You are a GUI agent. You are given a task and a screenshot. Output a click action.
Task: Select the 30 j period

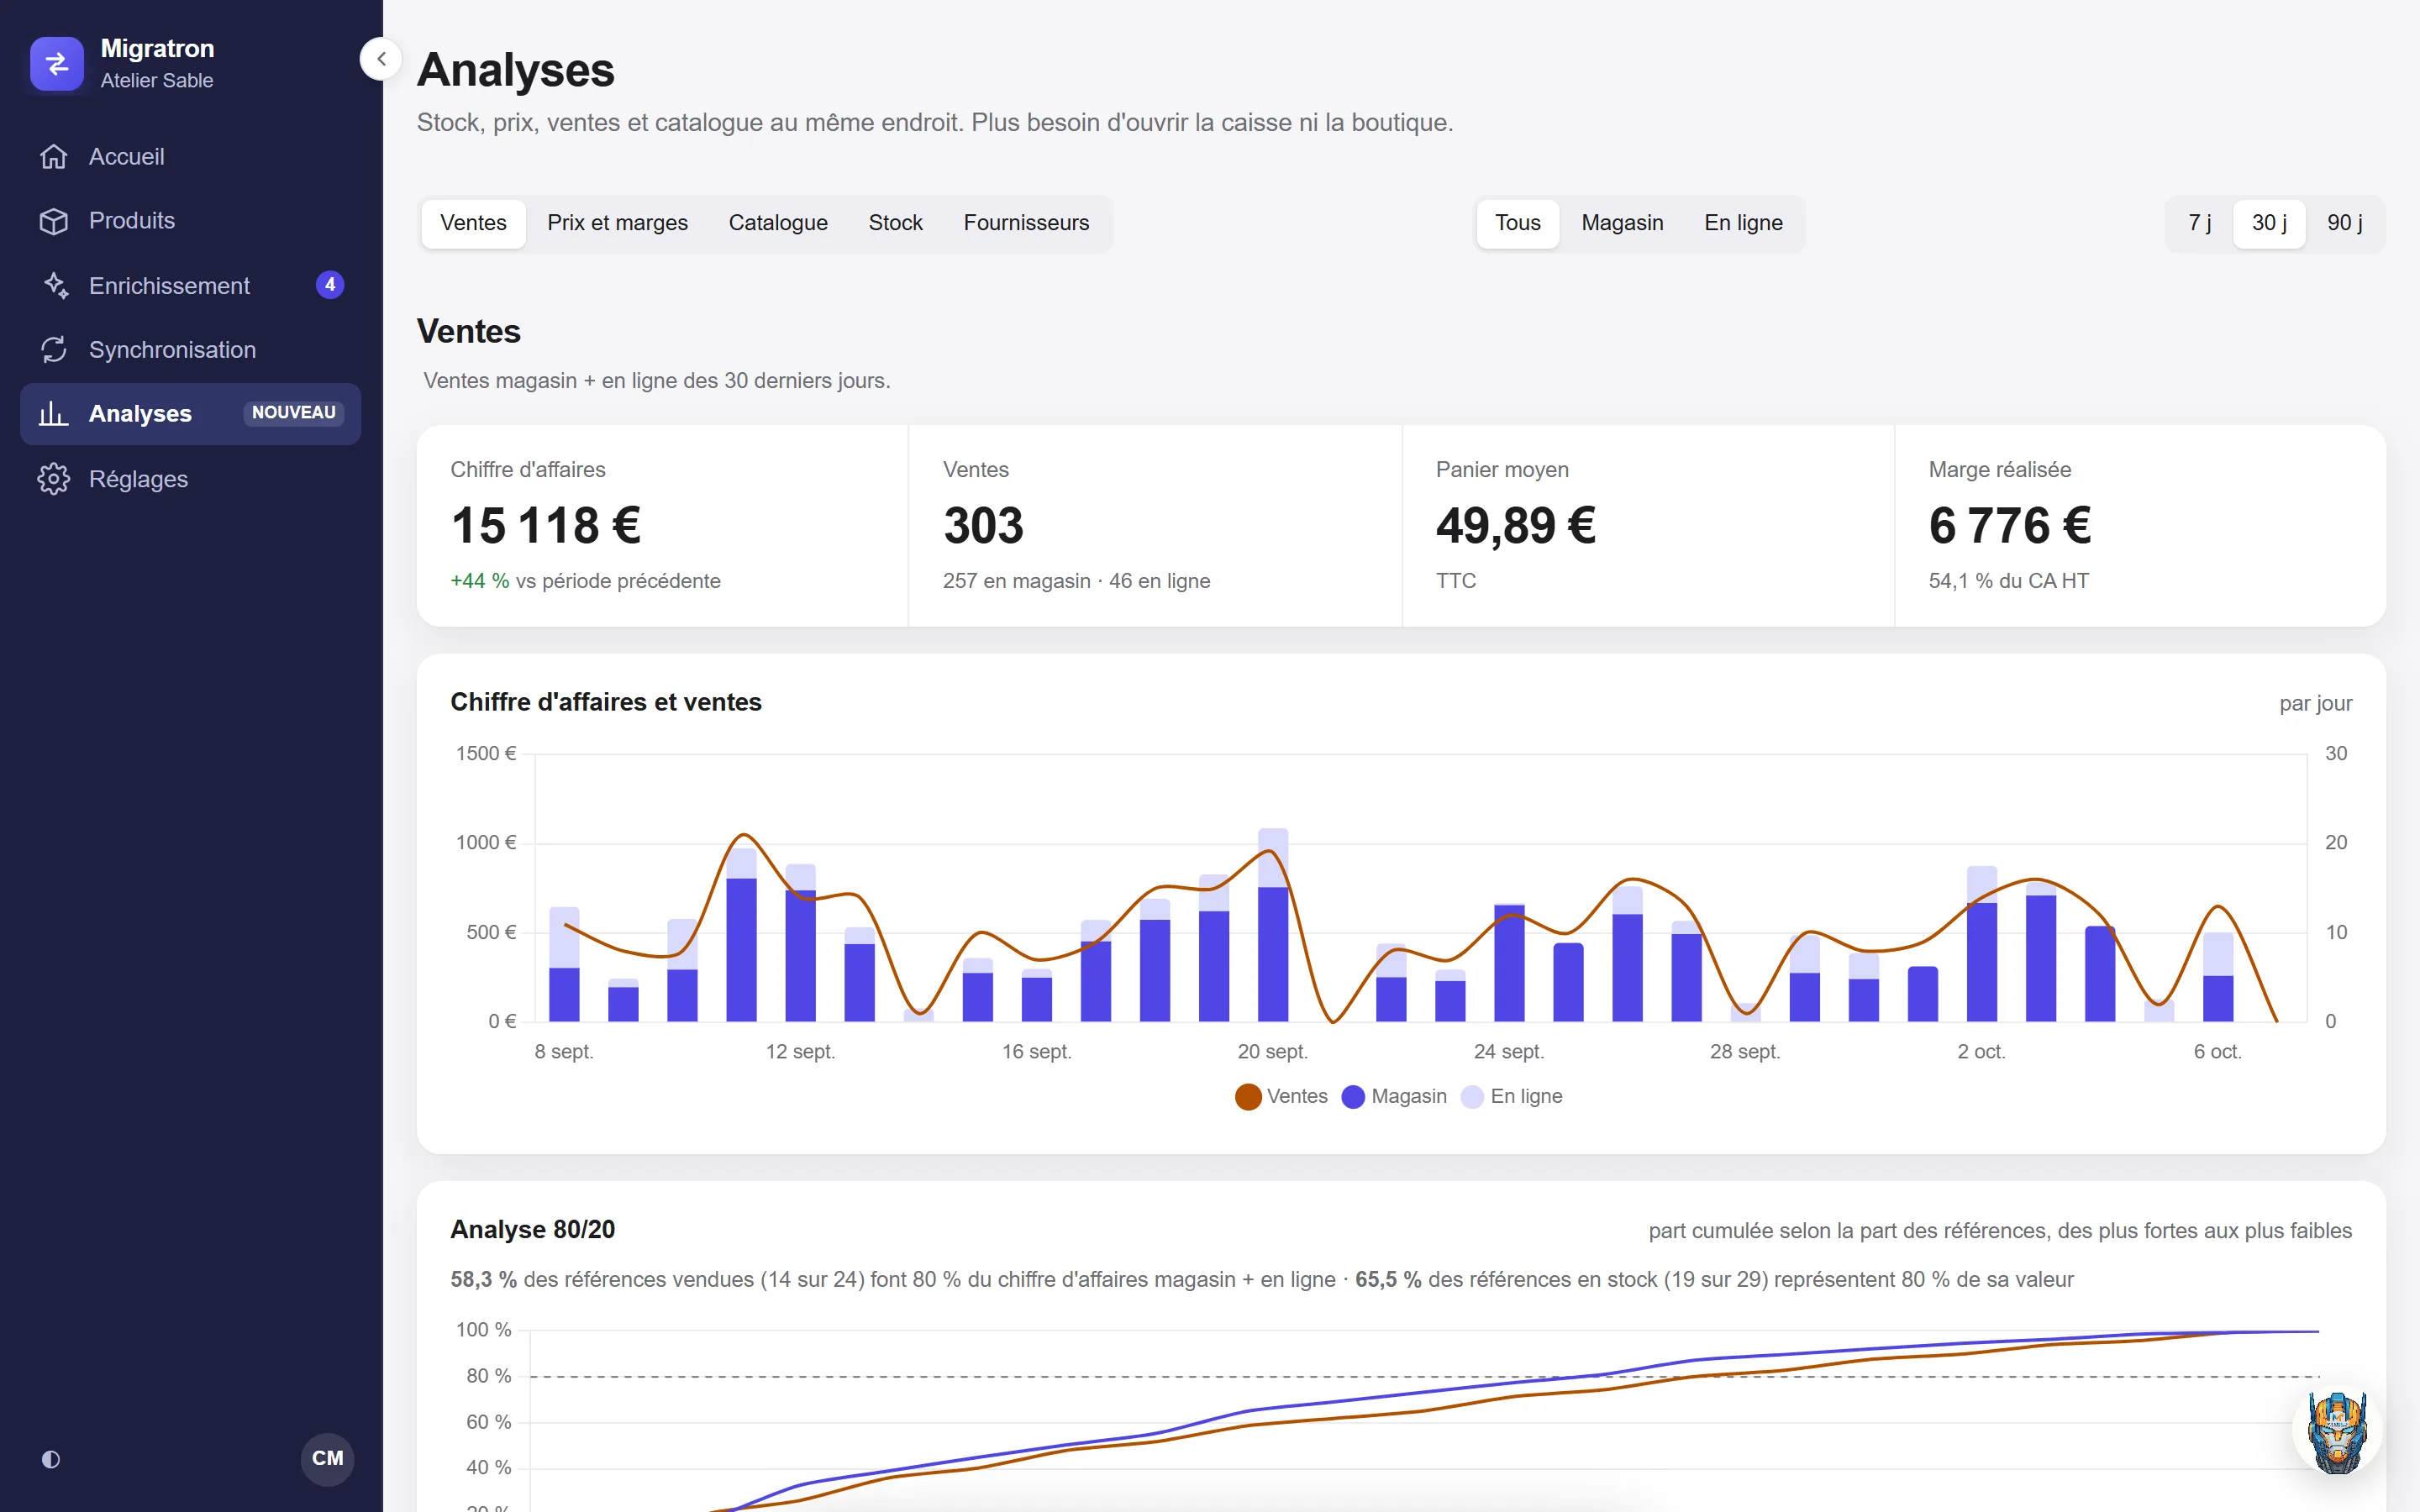2269,223
